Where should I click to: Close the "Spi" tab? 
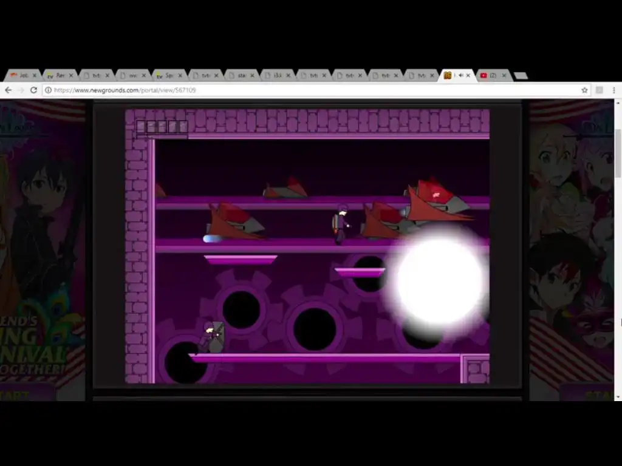coord(180,75)
